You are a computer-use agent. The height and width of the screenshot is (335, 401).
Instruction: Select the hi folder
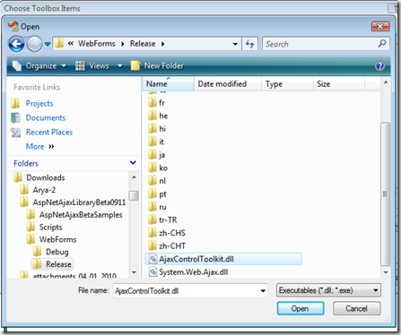(162, 129)
